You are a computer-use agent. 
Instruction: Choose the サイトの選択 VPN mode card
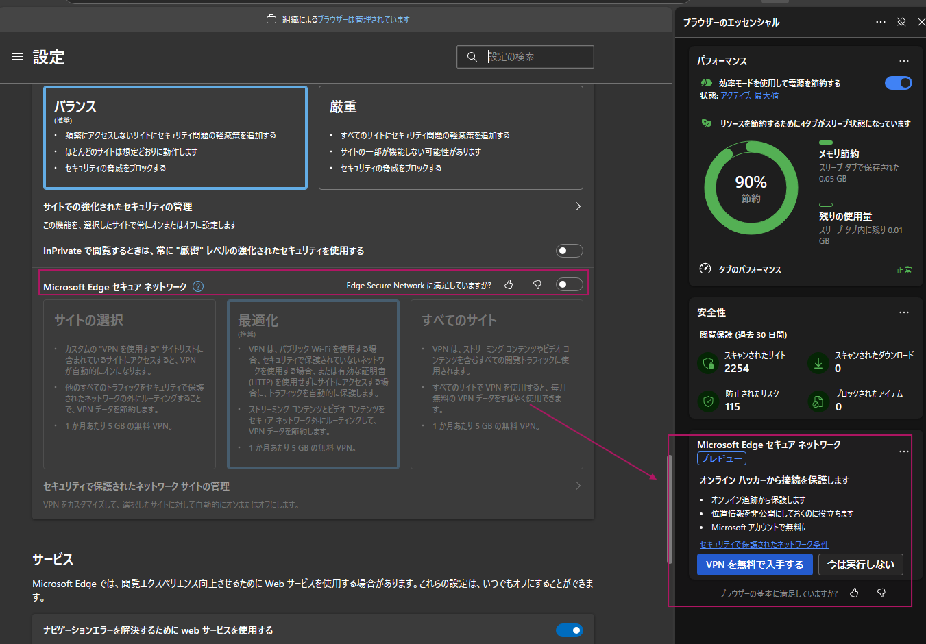[130, 384]
